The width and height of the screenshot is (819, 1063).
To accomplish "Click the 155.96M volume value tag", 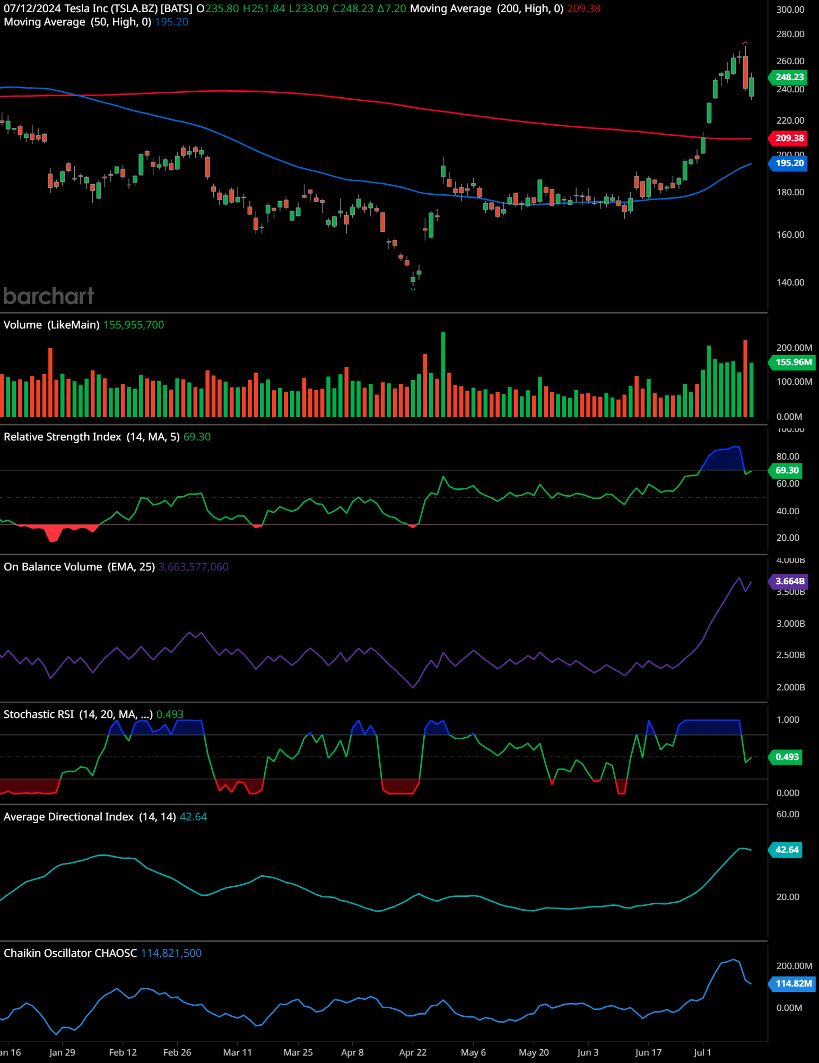I will coord(792,362).
